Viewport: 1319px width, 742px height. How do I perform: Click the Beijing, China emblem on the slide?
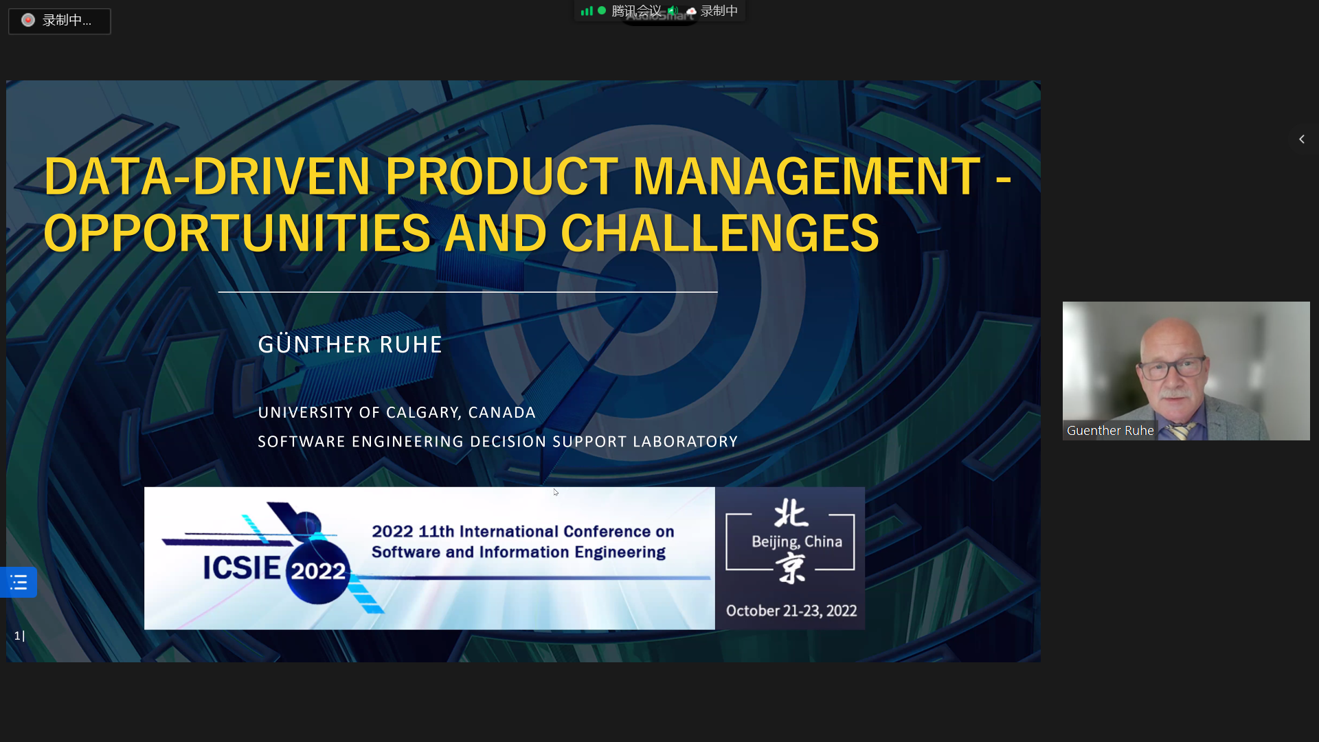[790, 542]
